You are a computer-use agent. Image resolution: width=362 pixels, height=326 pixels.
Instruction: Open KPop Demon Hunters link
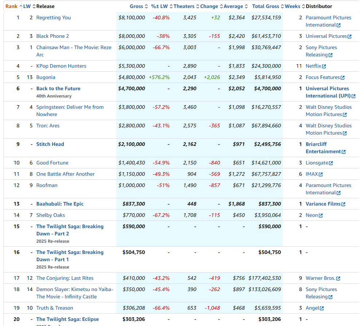click(61, 66)
